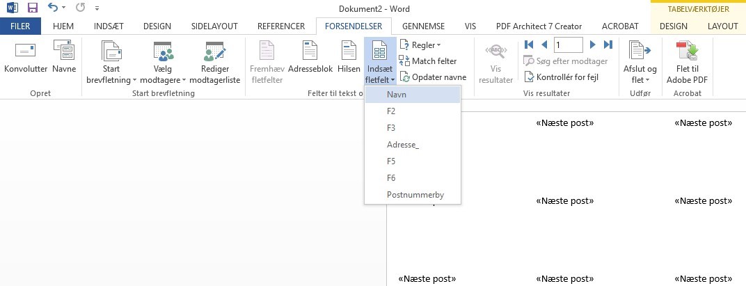The height and width of the screenshot is (286, 746).
Task: Open the Navne labels tool
Action: (64, 50)
